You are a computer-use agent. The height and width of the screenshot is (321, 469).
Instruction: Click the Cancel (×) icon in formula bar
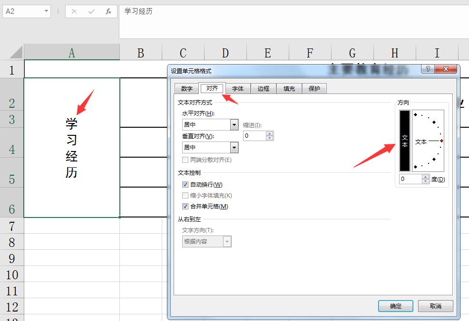click(x=74, y=11)
